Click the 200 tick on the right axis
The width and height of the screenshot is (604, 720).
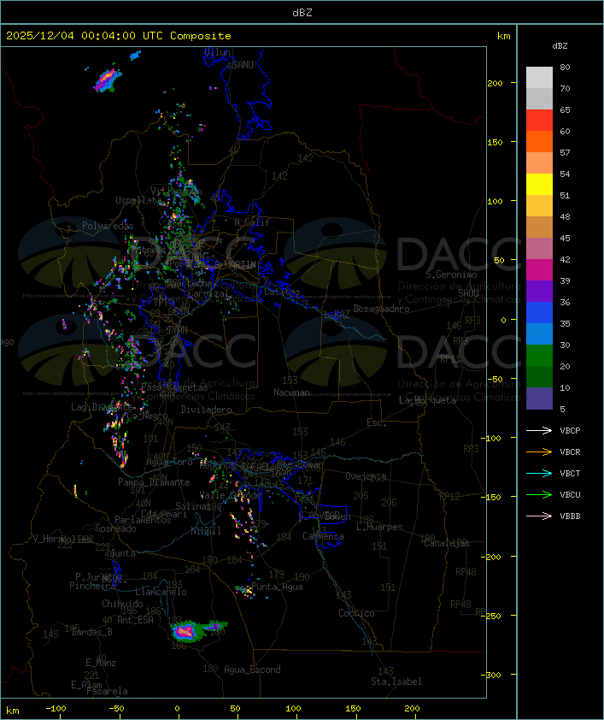tap(495, 83)
